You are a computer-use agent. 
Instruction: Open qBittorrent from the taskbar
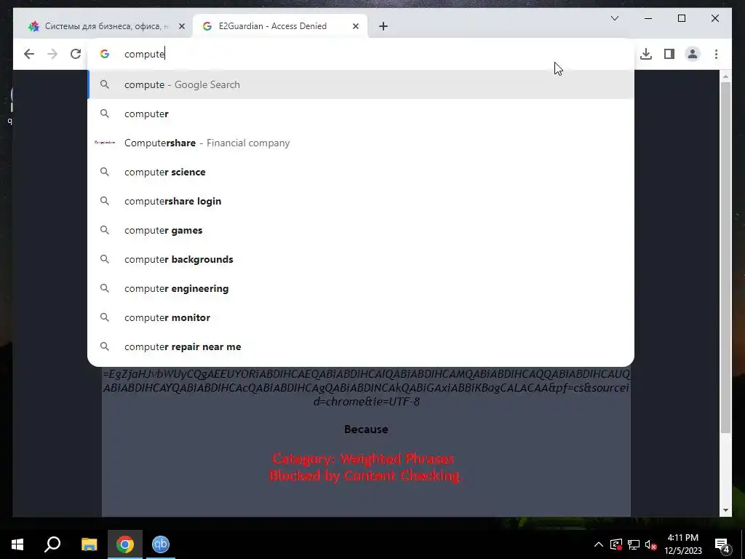(x=161, y=544)
